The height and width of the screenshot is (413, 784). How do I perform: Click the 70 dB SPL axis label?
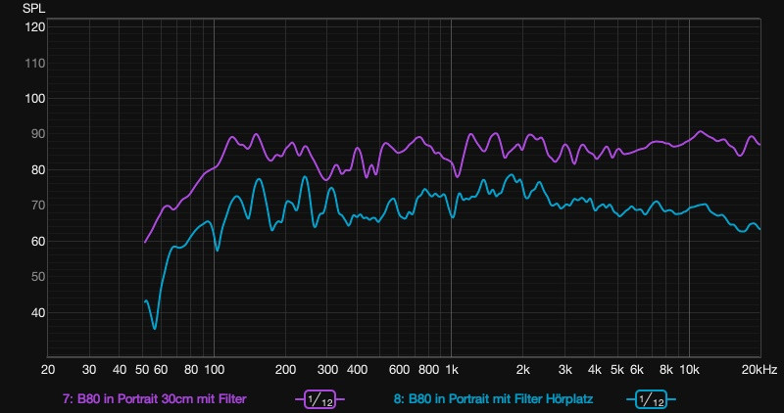tap(35, 206)
